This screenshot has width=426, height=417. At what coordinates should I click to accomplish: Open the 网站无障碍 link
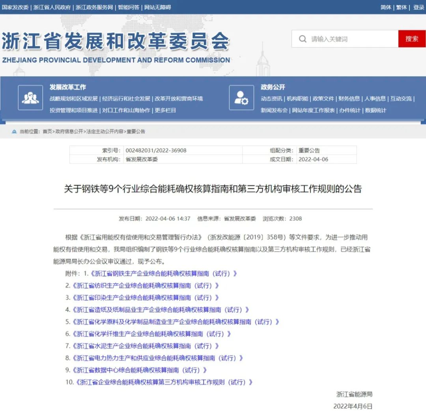click(x=157, y=7)
